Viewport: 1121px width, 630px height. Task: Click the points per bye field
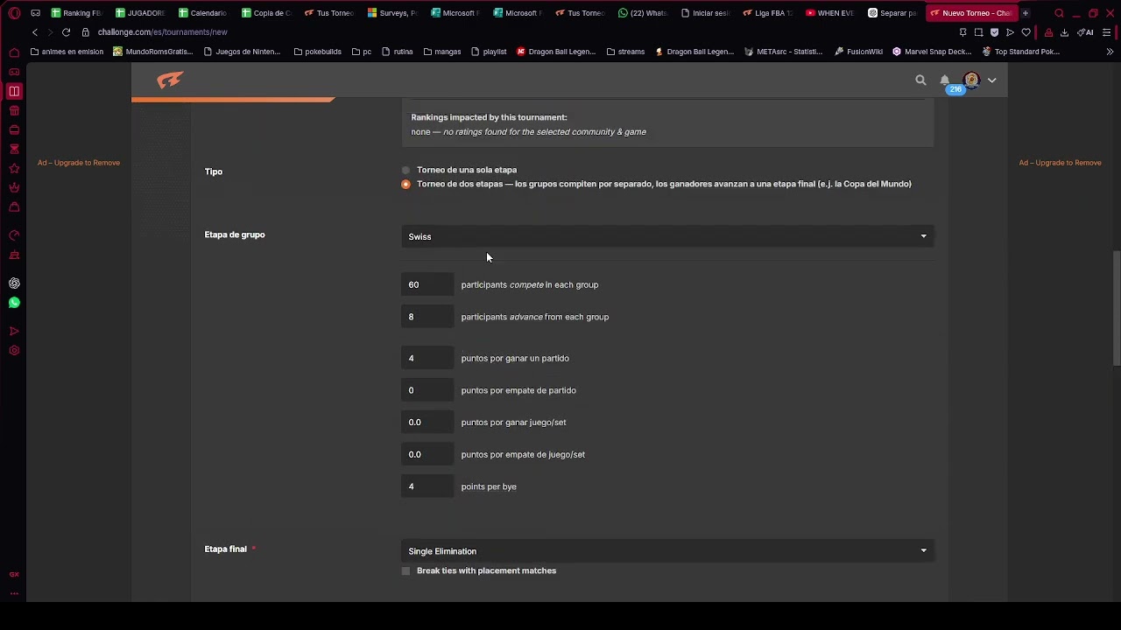click(427, 487)
